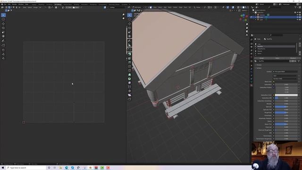The height and width of the screenshot is (170, 302).
Task: Select the Rotate tool in the UV editor toolbar
Action: coord(3,28)
